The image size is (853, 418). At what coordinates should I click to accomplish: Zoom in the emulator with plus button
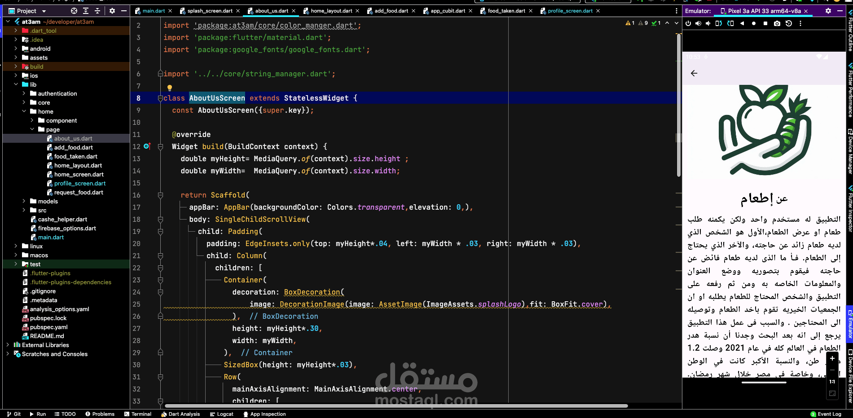pos(832,358)
